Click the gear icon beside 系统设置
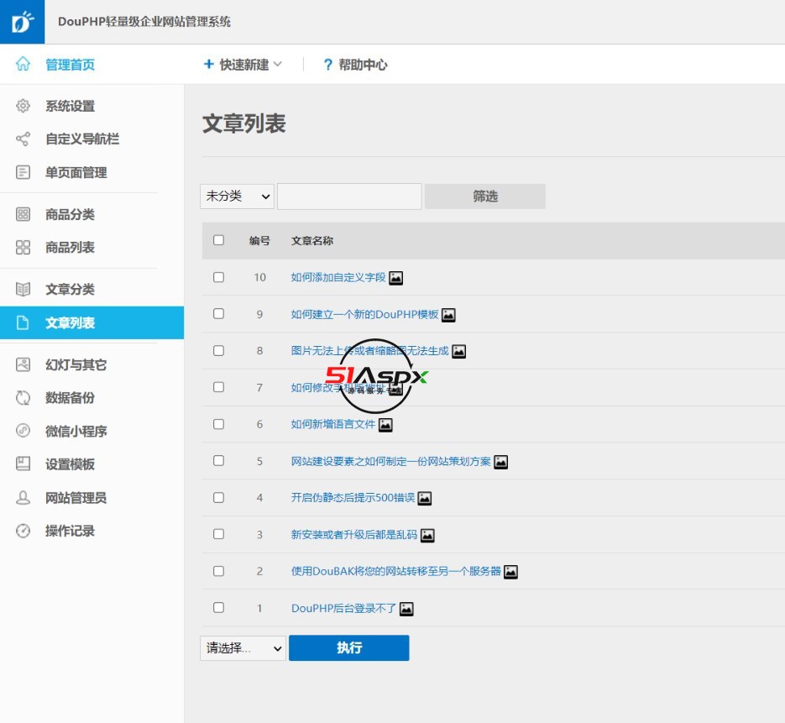Image resolution: width=785 pixels, height=723 pixels. (x=24, y=107)
